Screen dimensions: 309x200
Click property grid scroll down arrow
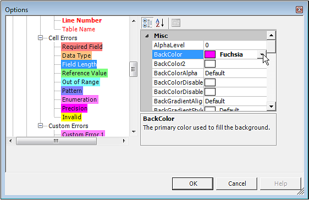(272, 107)
